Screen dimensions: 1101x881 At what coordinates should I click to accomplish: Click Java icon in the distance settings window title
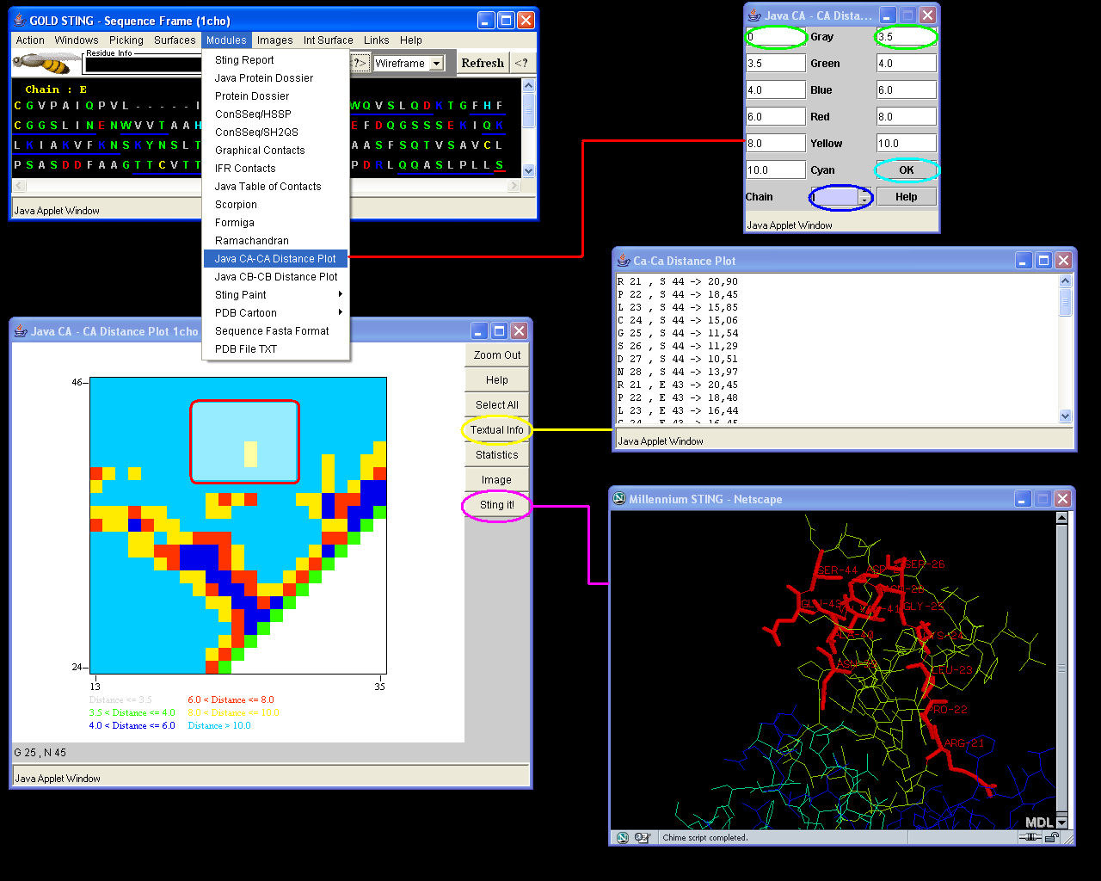pos(754,15)
